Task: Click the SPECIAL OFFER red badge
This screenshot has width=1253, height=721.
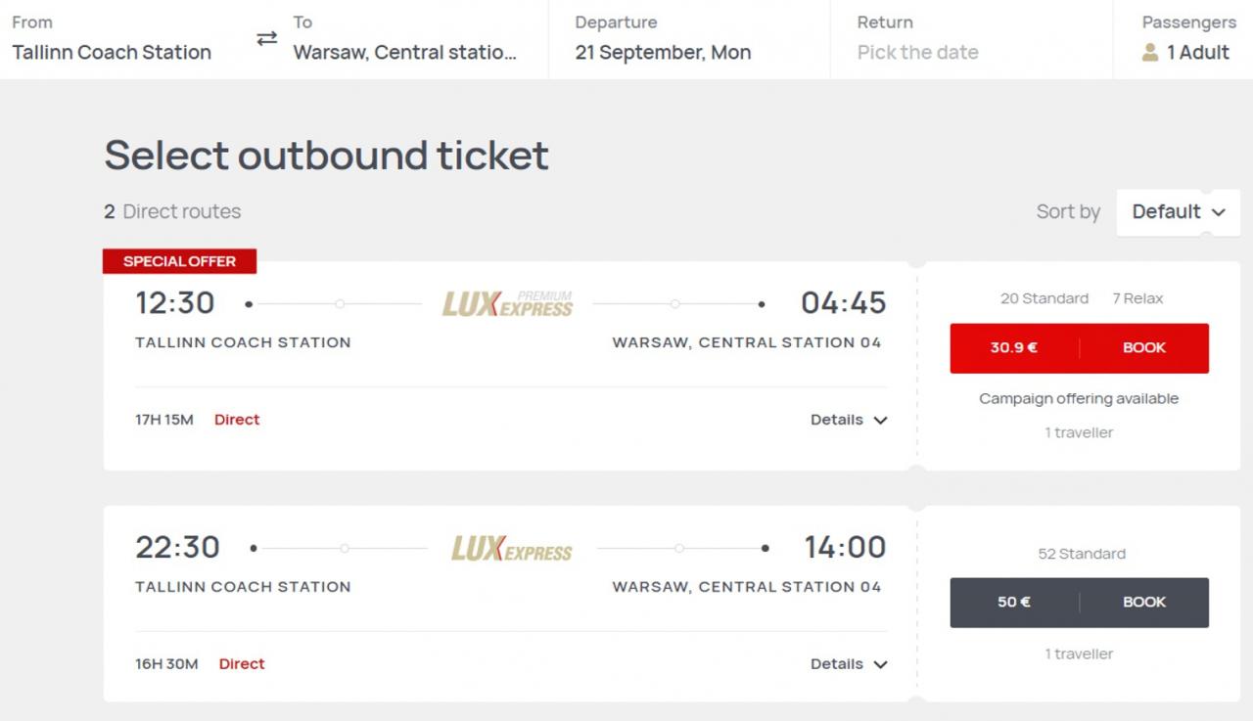Action: (x=179, y=261)
